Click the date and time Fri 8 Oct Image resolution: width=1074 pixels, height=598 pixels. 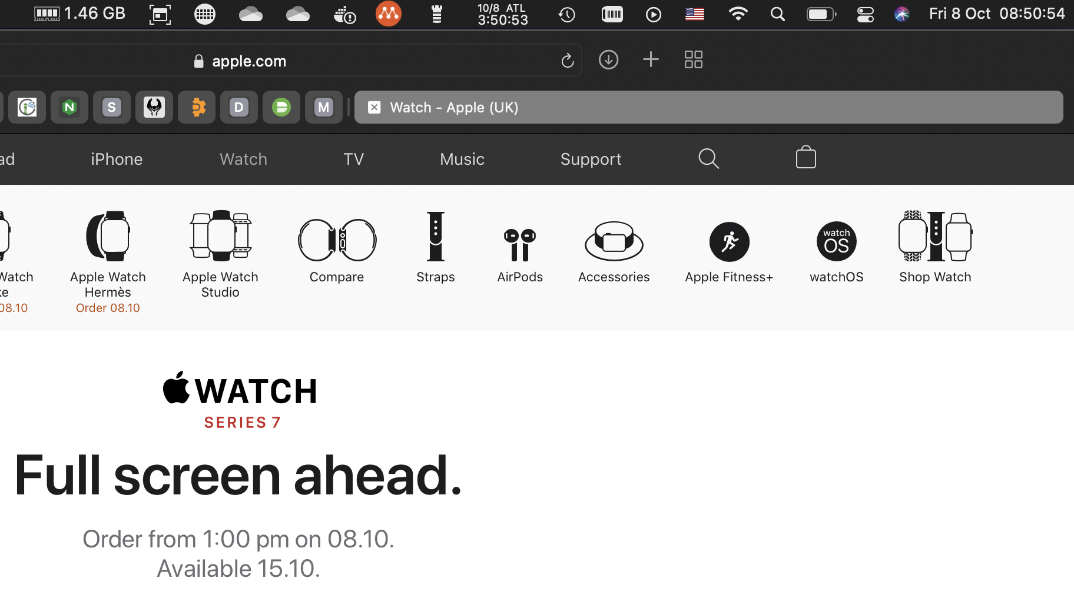pyautogui.click(x=997, y=14)
